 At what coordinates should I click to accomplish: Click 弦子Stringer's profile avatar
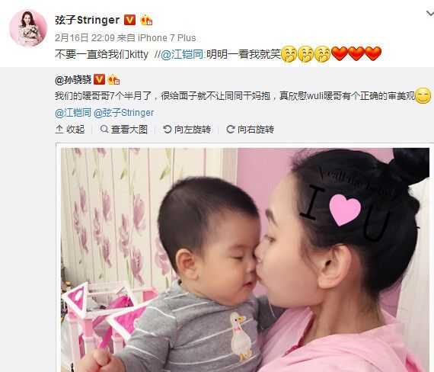click(28, 27)
